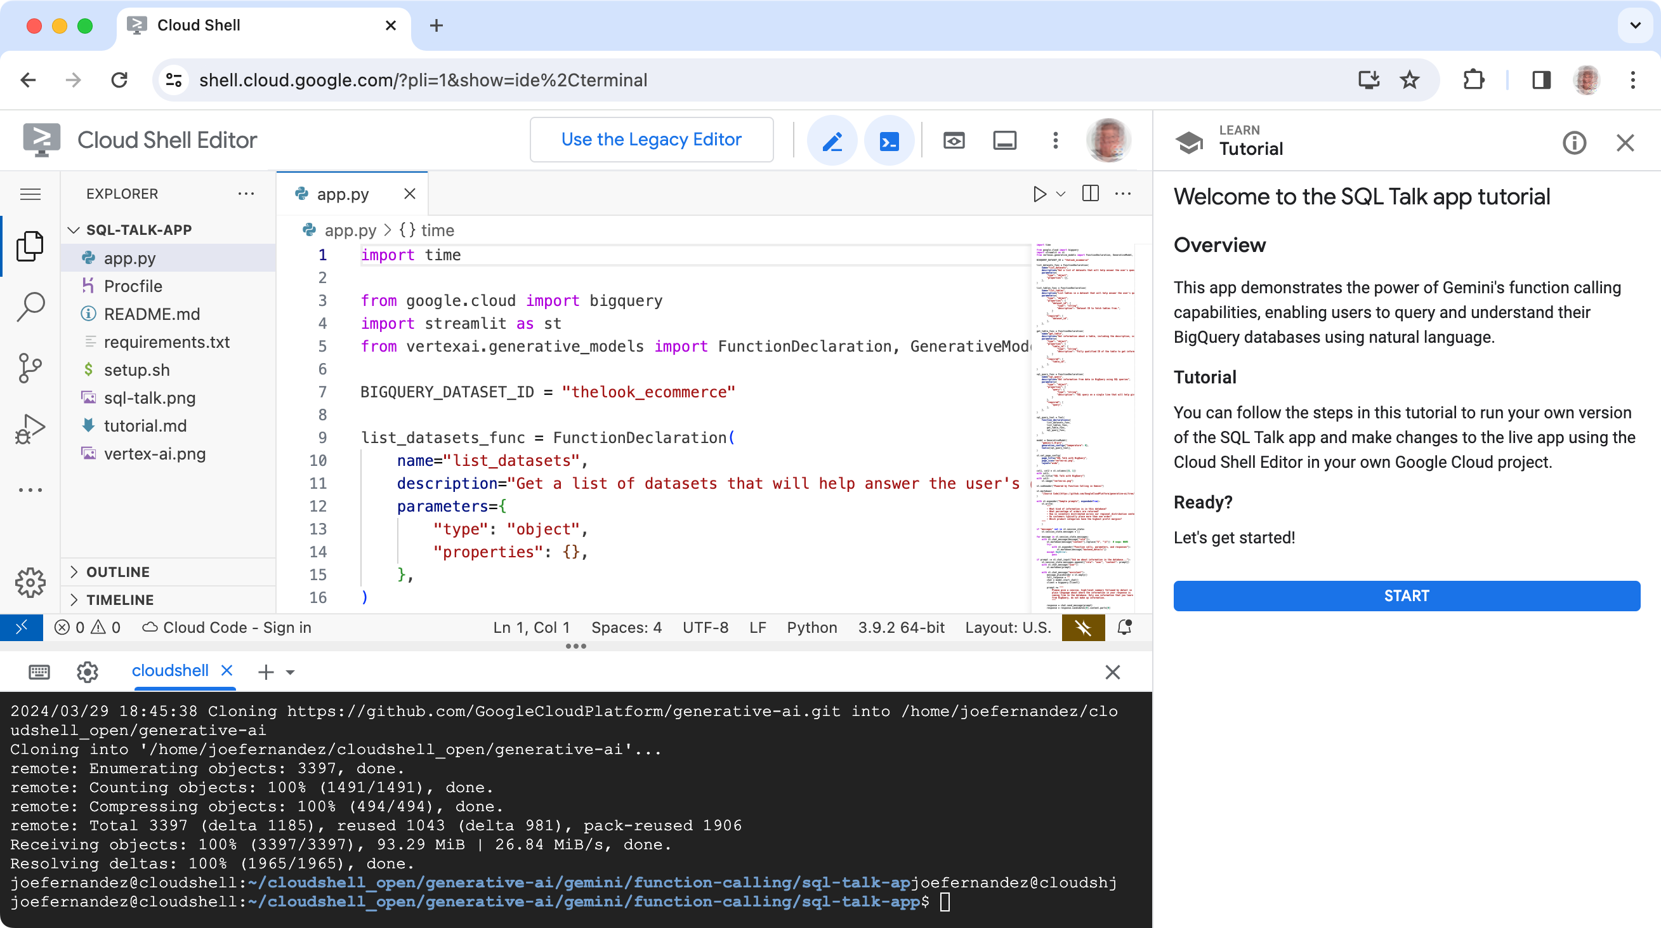
Task: Toggle the terminal keyboard input icon
Action: 37,670
